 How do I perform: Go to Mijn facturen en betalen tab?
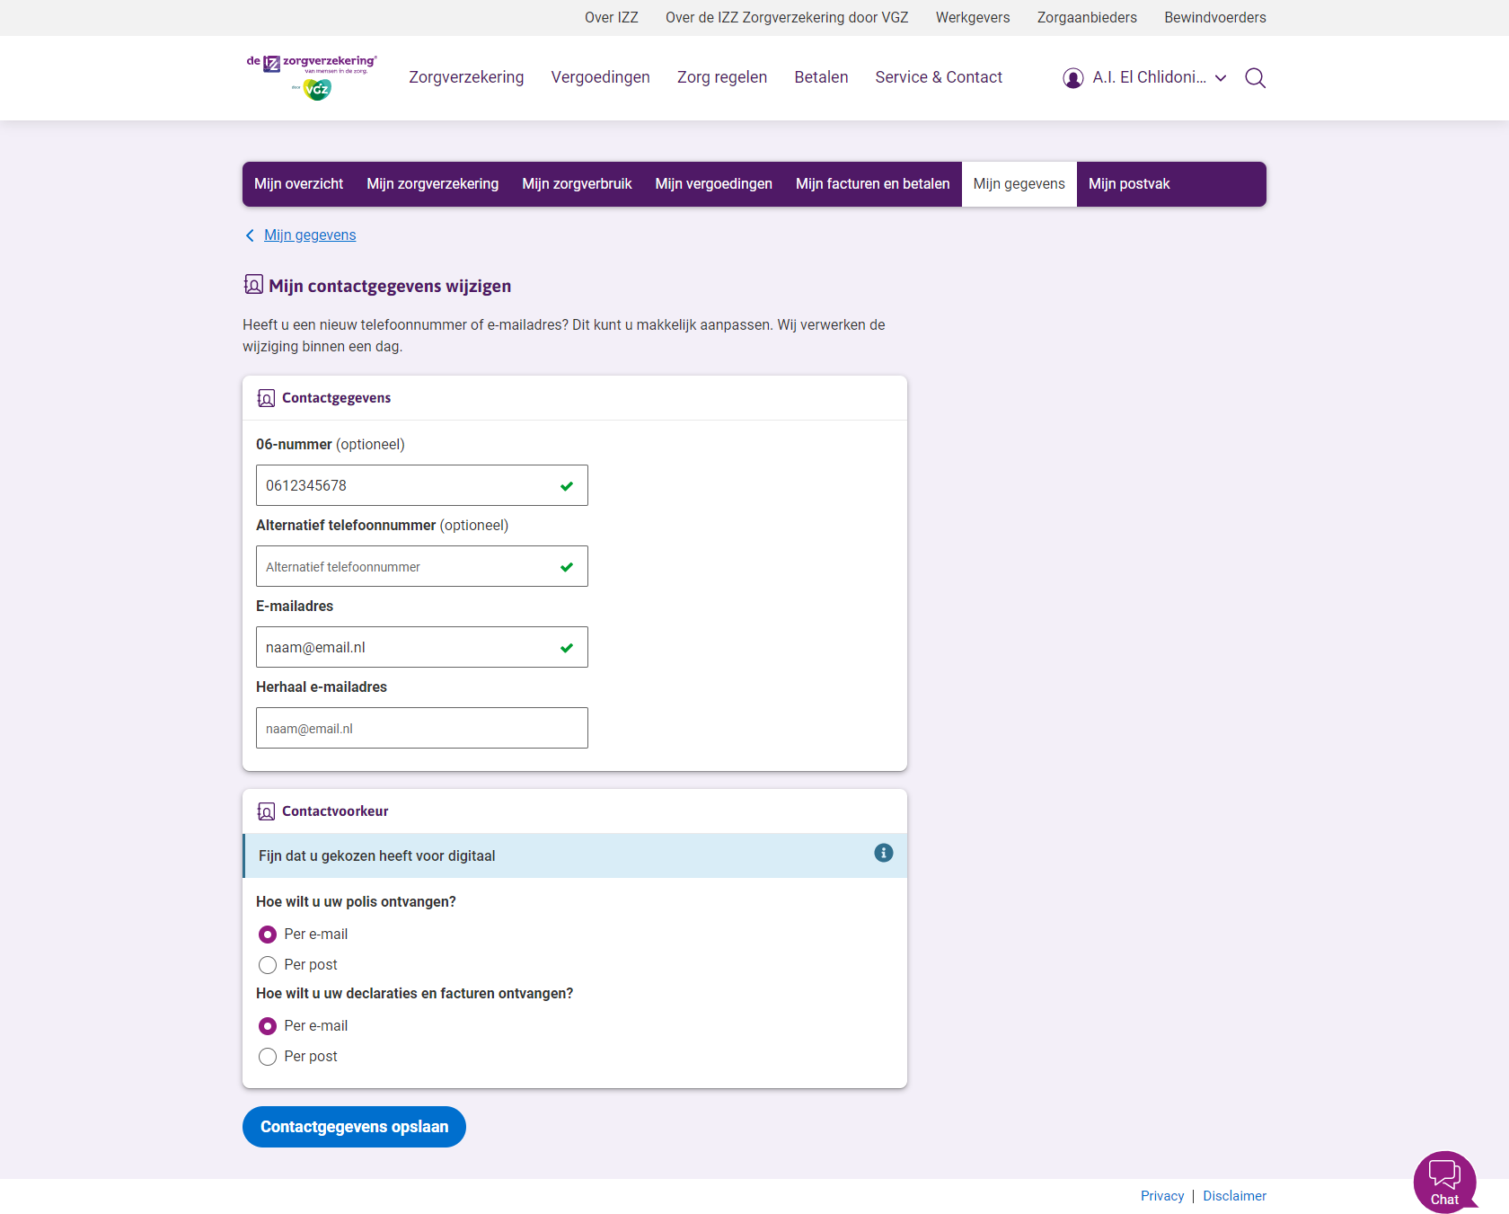[872, 184]
